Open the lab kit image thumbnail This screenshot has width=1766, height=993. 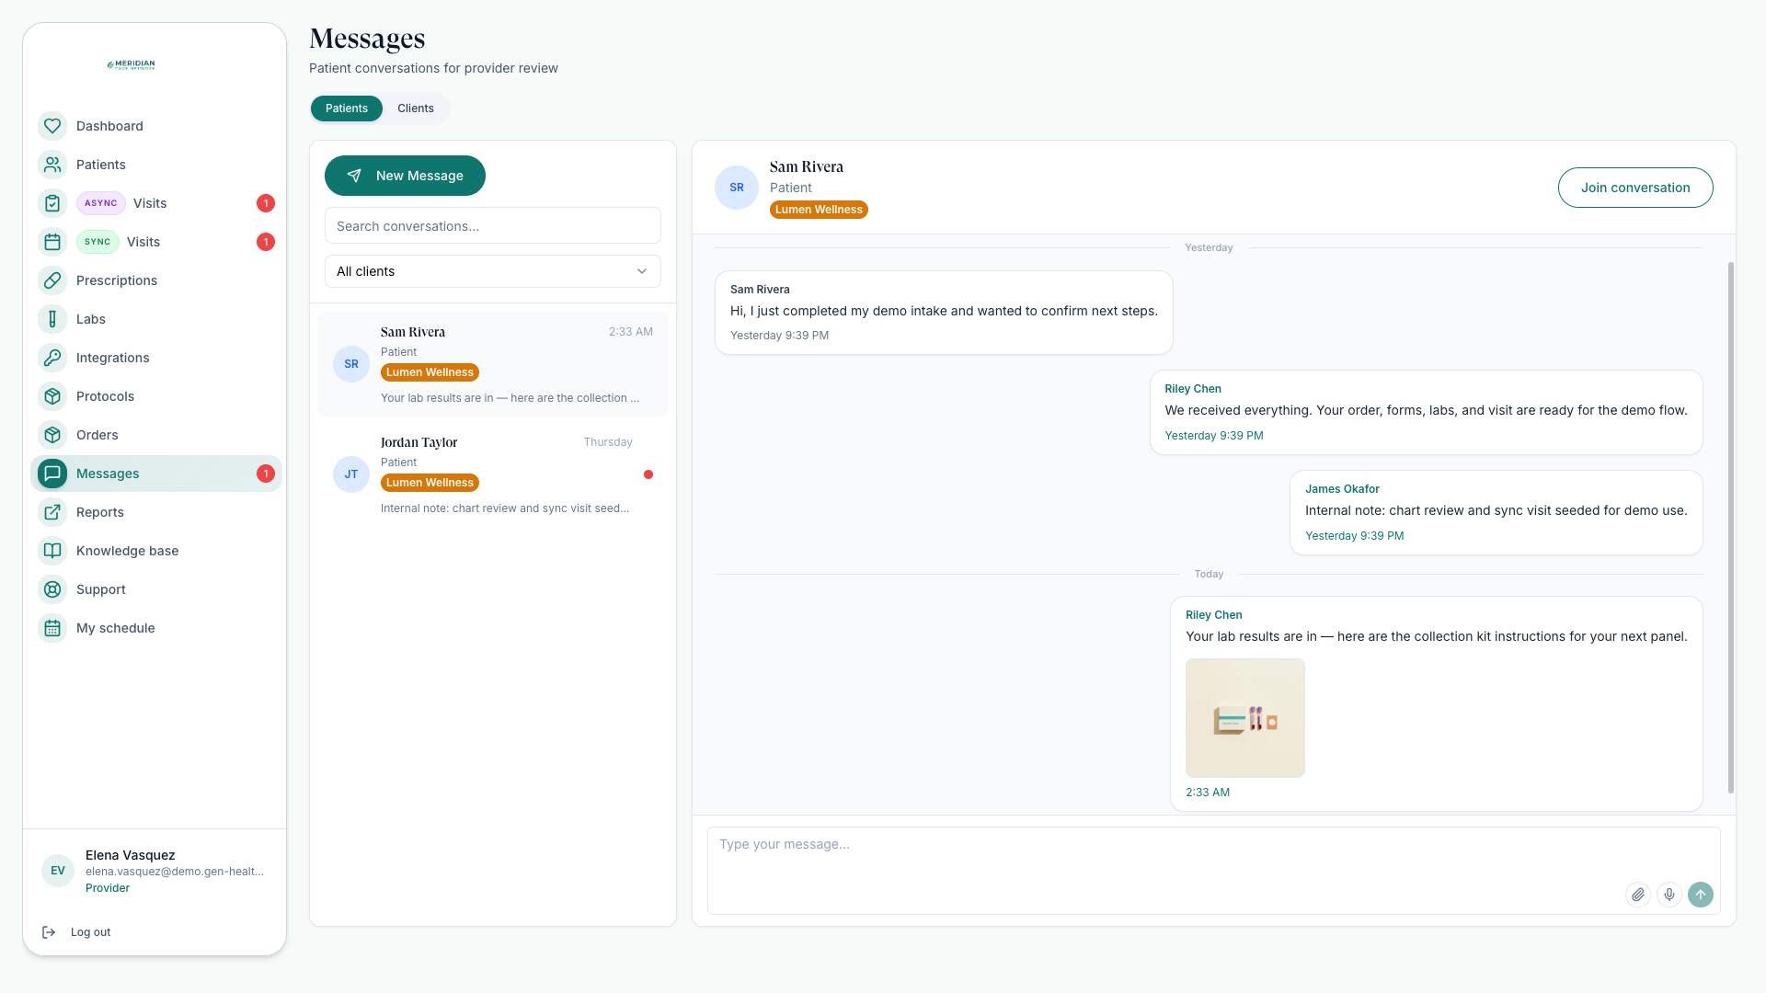click(1245, 718)
